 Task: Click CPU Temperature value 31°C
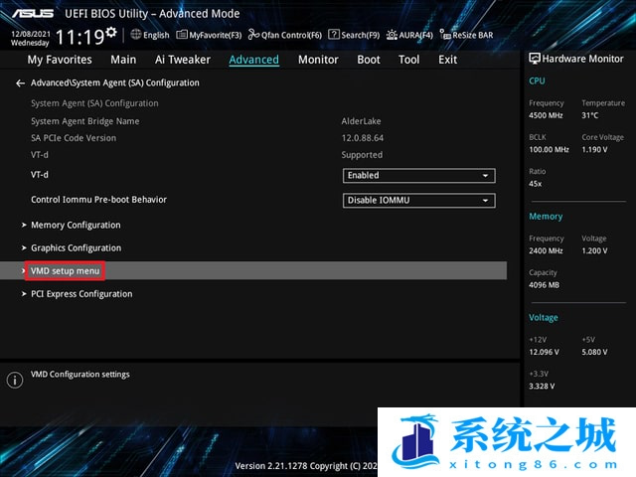(x=589, y=115)
